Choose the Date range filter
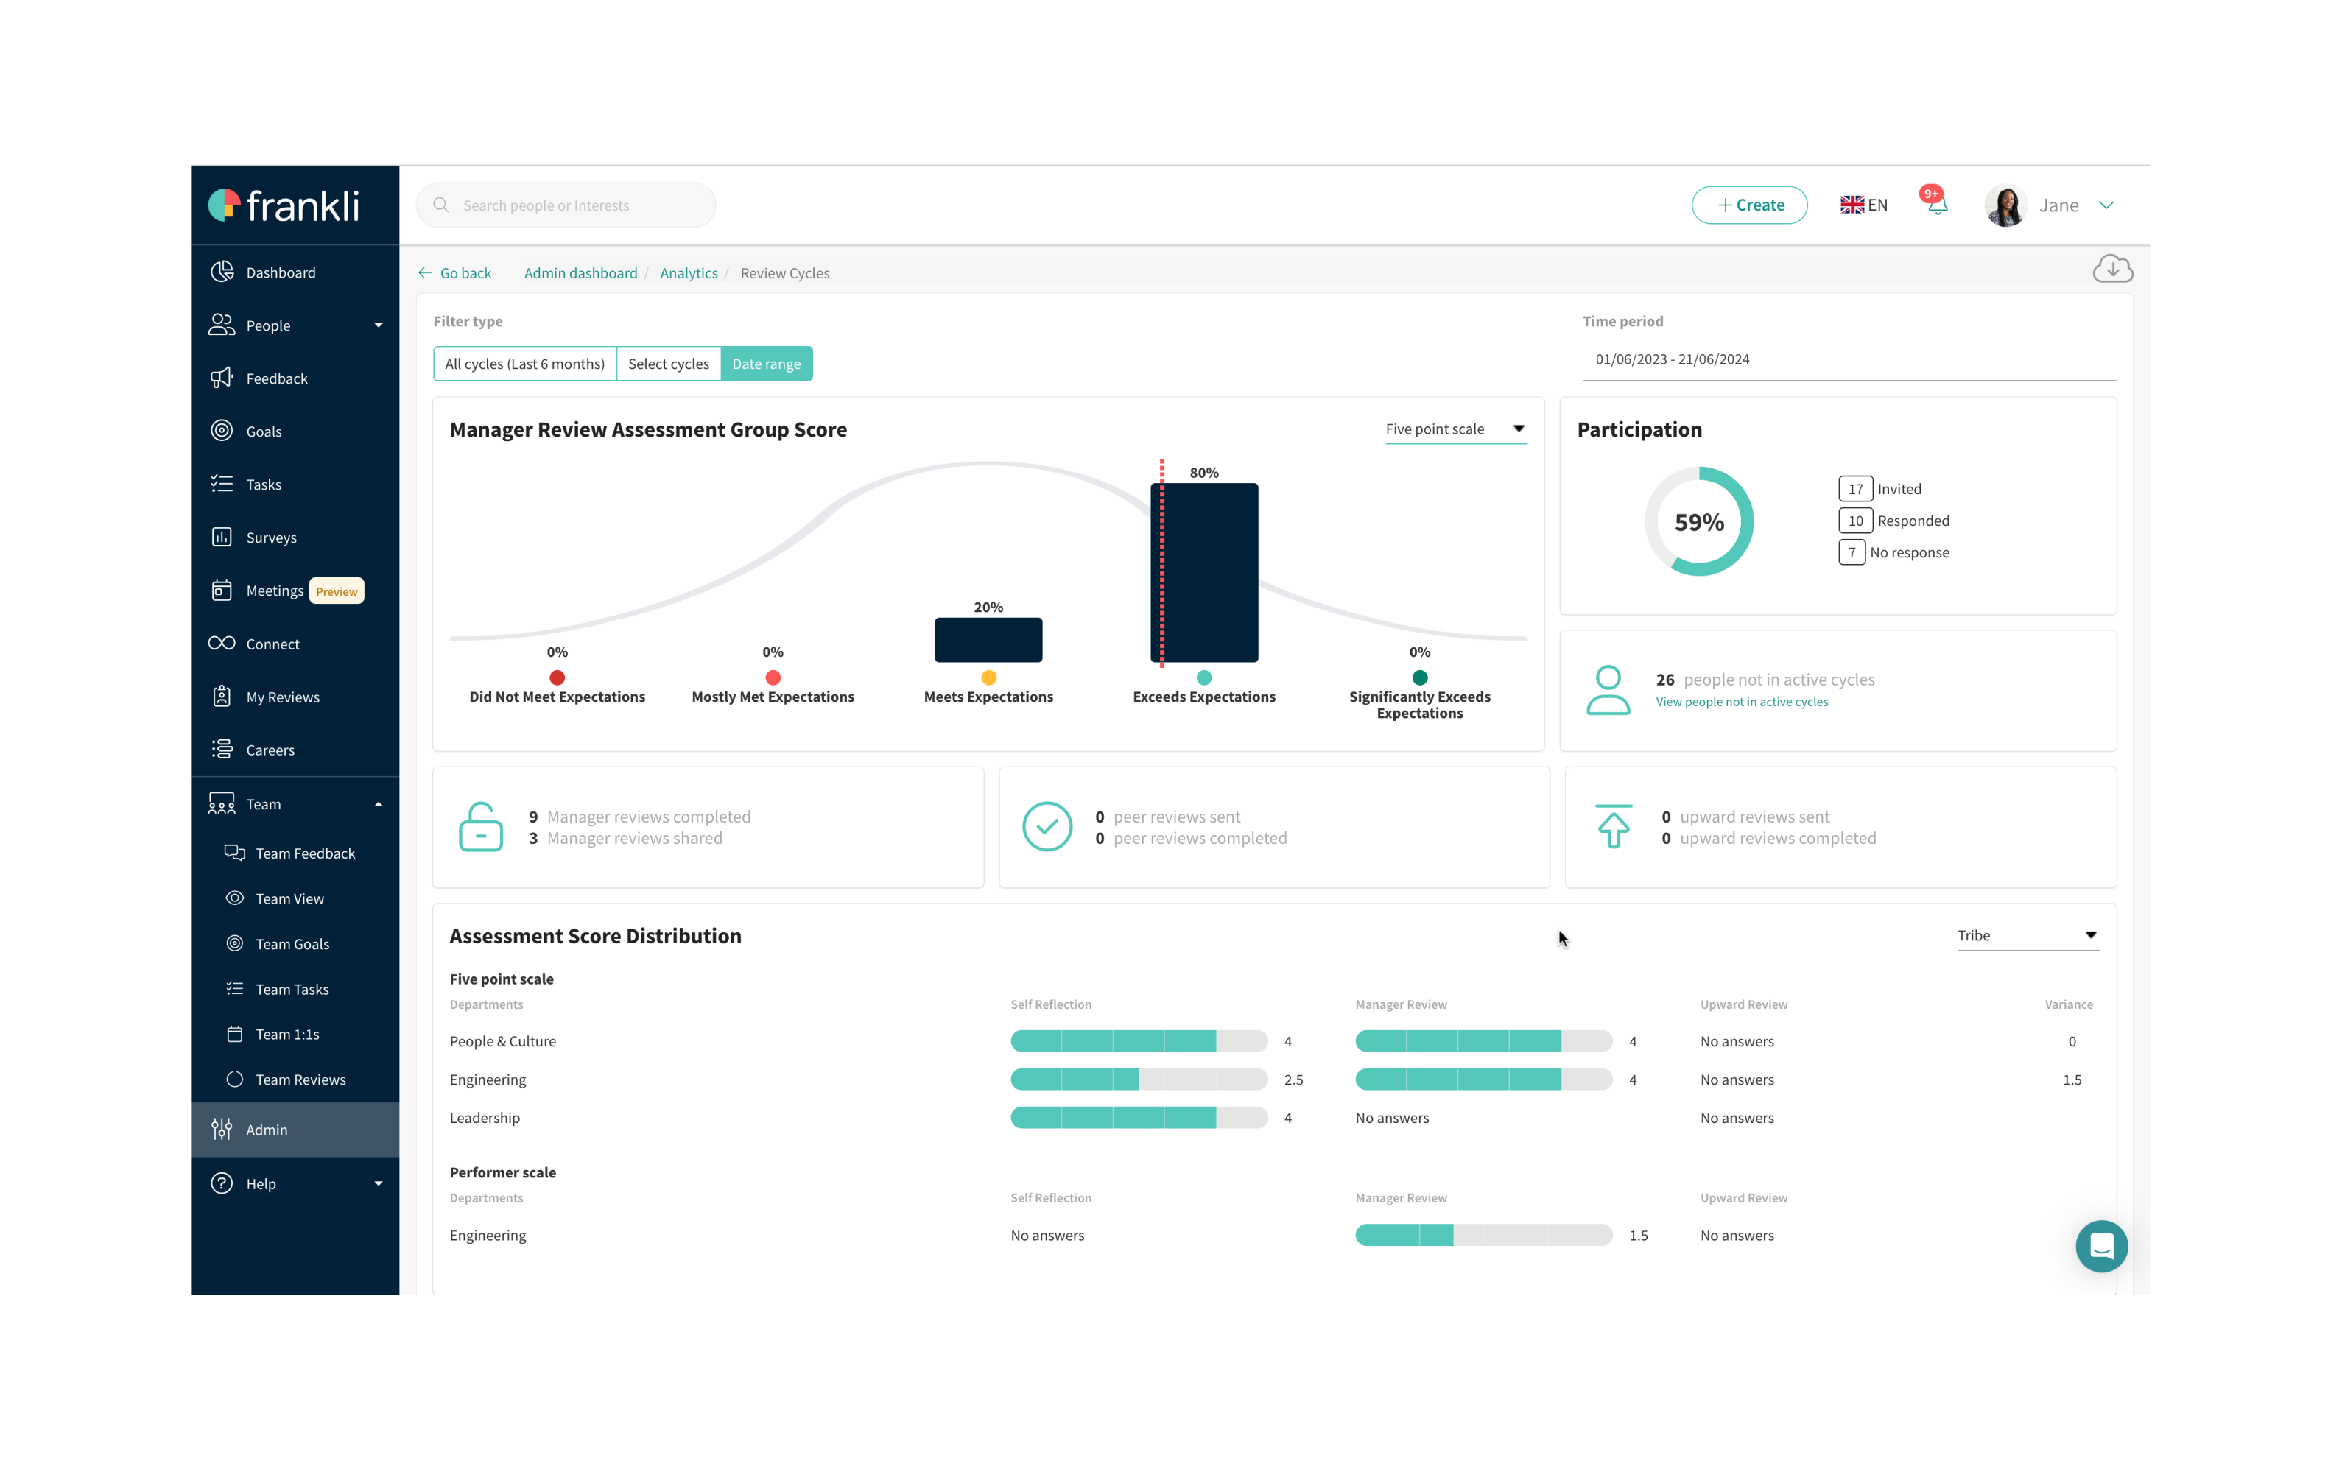The height and width of the screenshot is (1458, 2342). point(765,364)
